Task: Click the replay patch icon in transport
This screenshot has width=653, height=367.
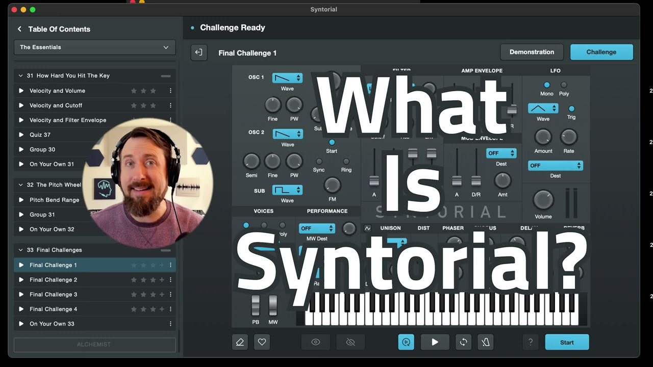Action: 406,342
